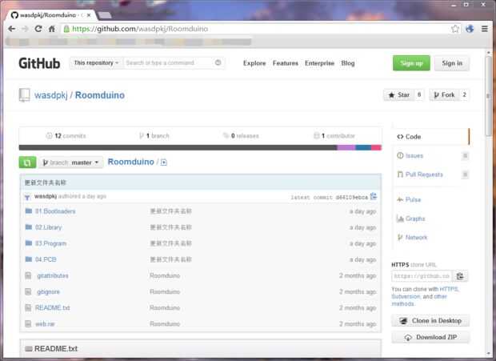Star the Roomduino repository
The image size is (496, 361).
399,95
